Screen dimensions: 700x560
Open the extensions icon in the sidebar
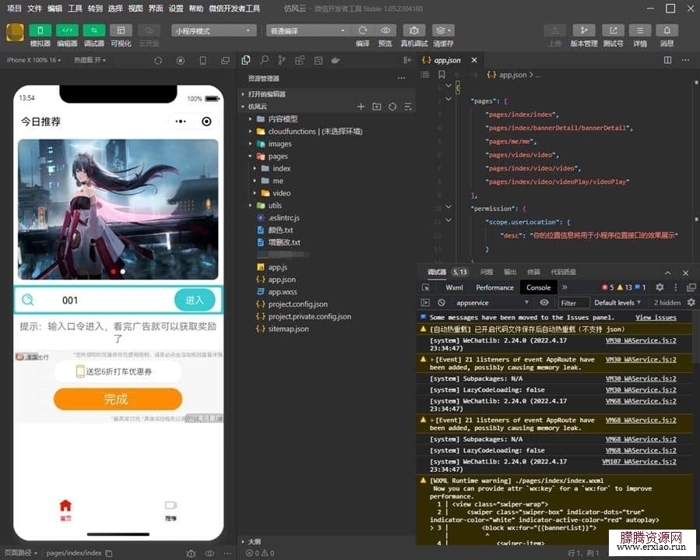(x=300, y=60)
